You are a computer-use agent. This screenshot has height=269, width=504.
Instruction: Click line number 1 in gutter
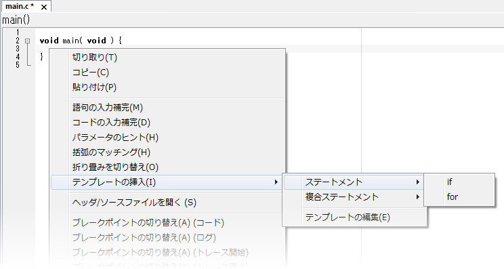(18, 33)
